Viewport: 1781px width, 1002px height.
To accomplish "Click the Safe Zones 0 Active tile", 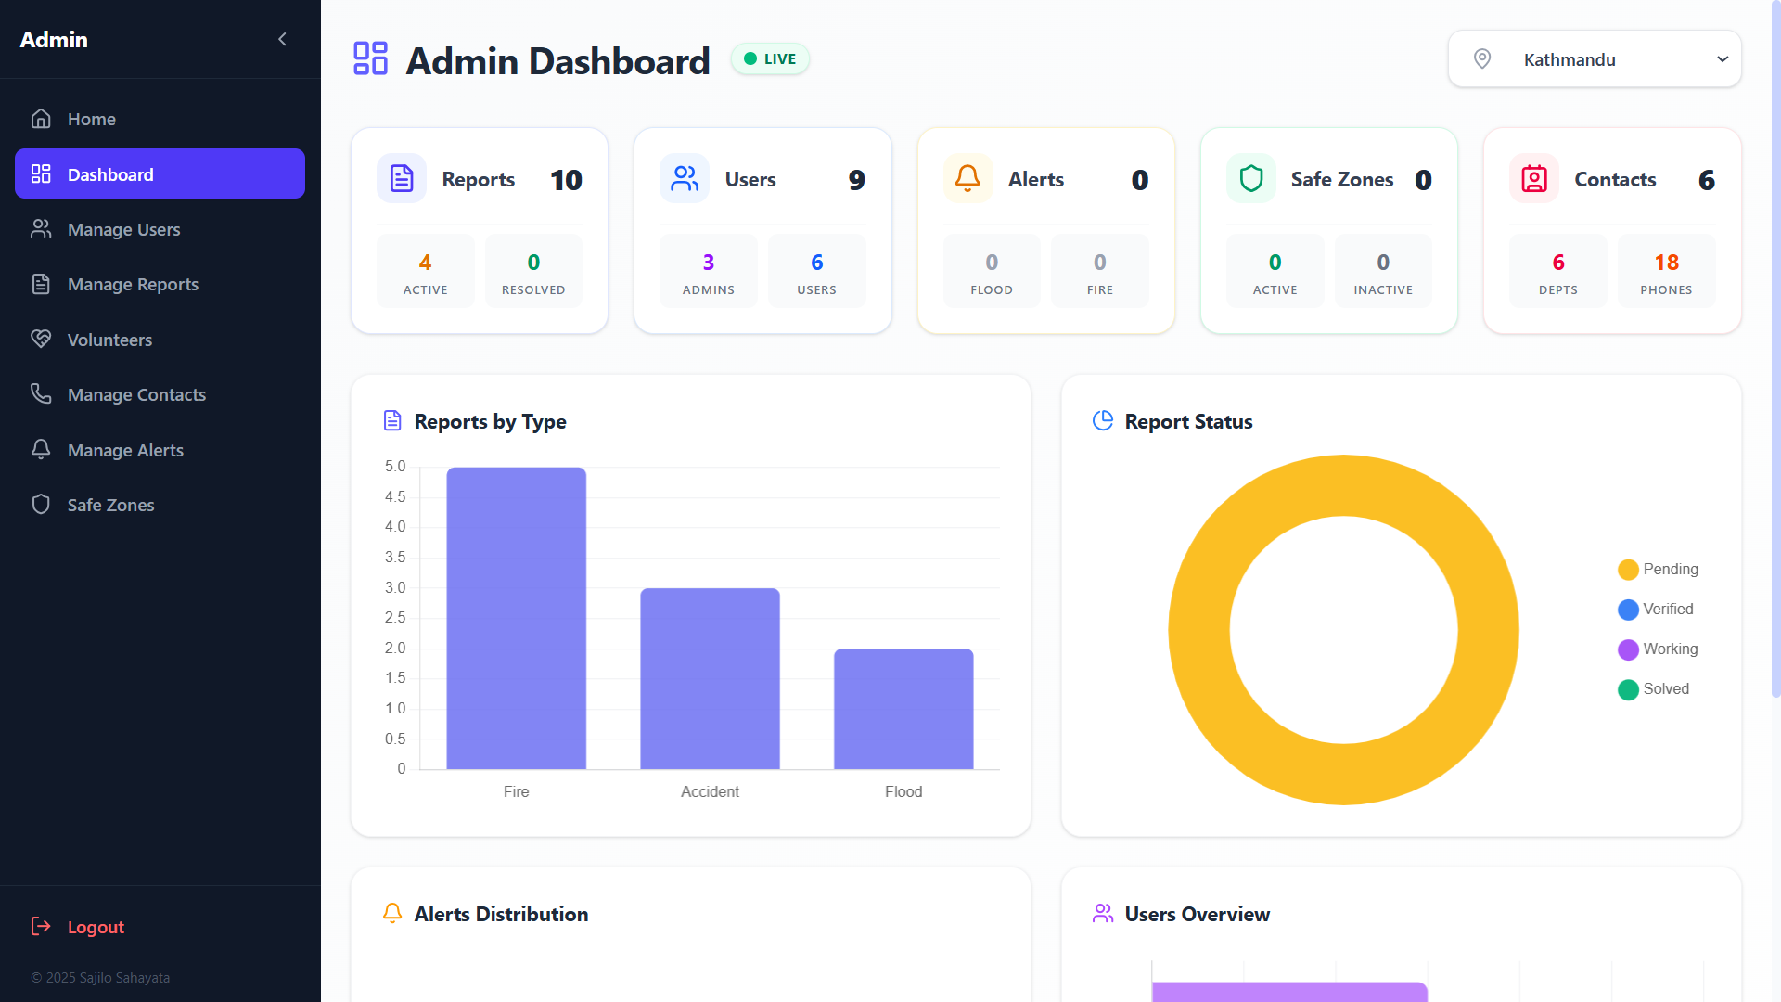I will pyautogui.click(x=1275, y=271).
